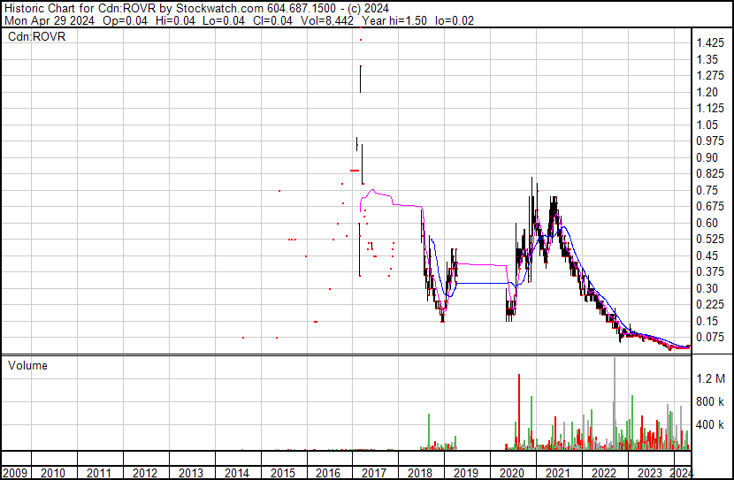
Task: Click the 'Vol=8,442' volume value
Action: (x=326, y=20)
